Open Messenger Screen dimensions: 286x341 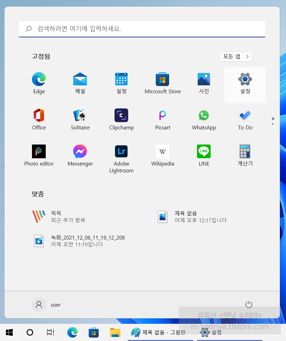click(80, 156)
